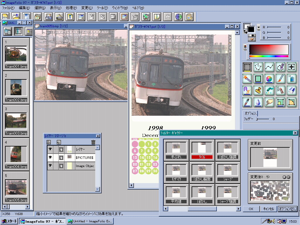Pick the paintbrush tool

[x=280, y=79]
